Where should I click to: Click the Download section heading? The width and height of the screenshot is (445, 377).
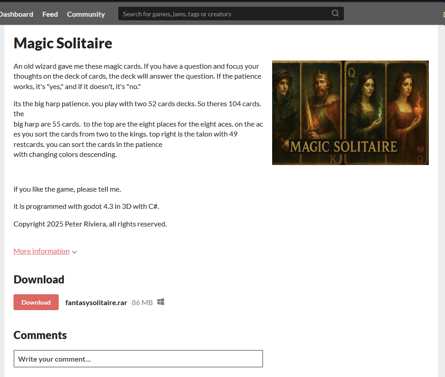pyautogui.click(x=39, y=279)
